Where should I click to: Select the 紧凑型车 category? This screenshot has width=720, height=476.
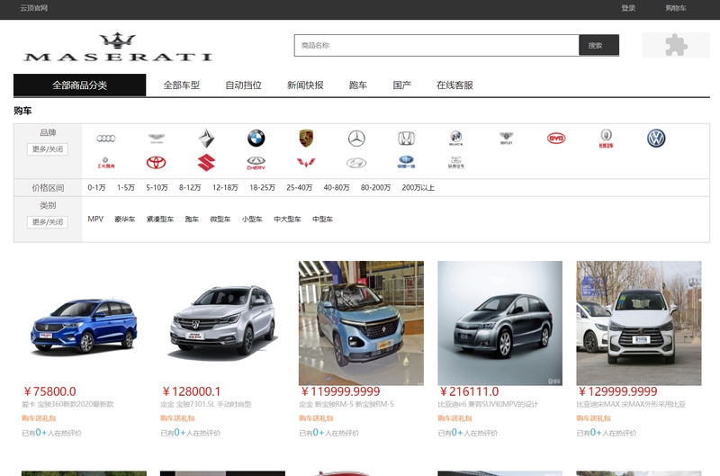pos(160,219)
